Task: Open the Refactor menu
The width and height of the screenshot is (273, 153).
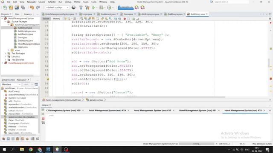Action: [x=52, y=2]
